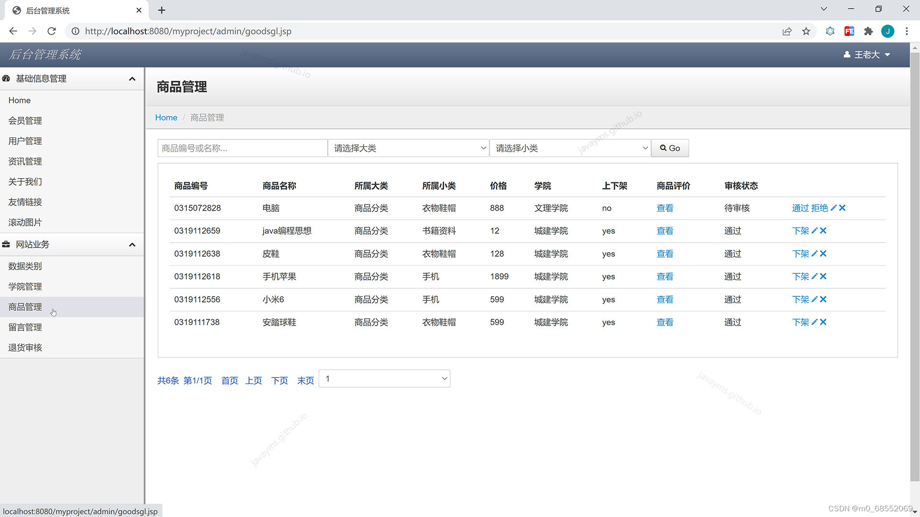Click 下架 for java编程思想
The image size is (920, 517).
point(800,231)
